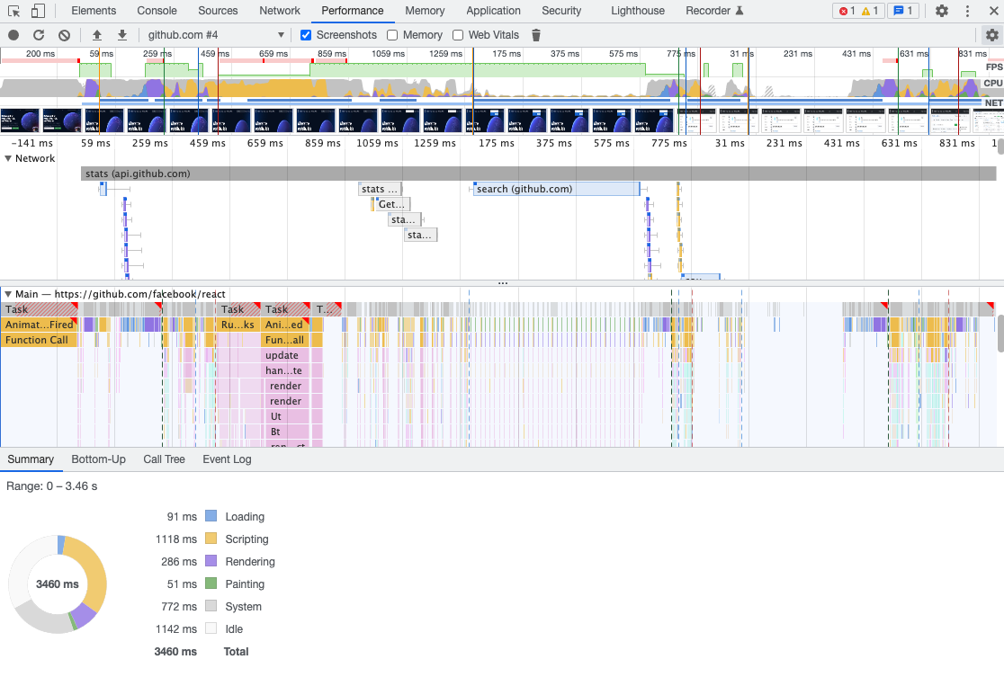Open the DevTools three-dot menu
This screenshot has width=1004, height=677.
(x=967, y=11)
